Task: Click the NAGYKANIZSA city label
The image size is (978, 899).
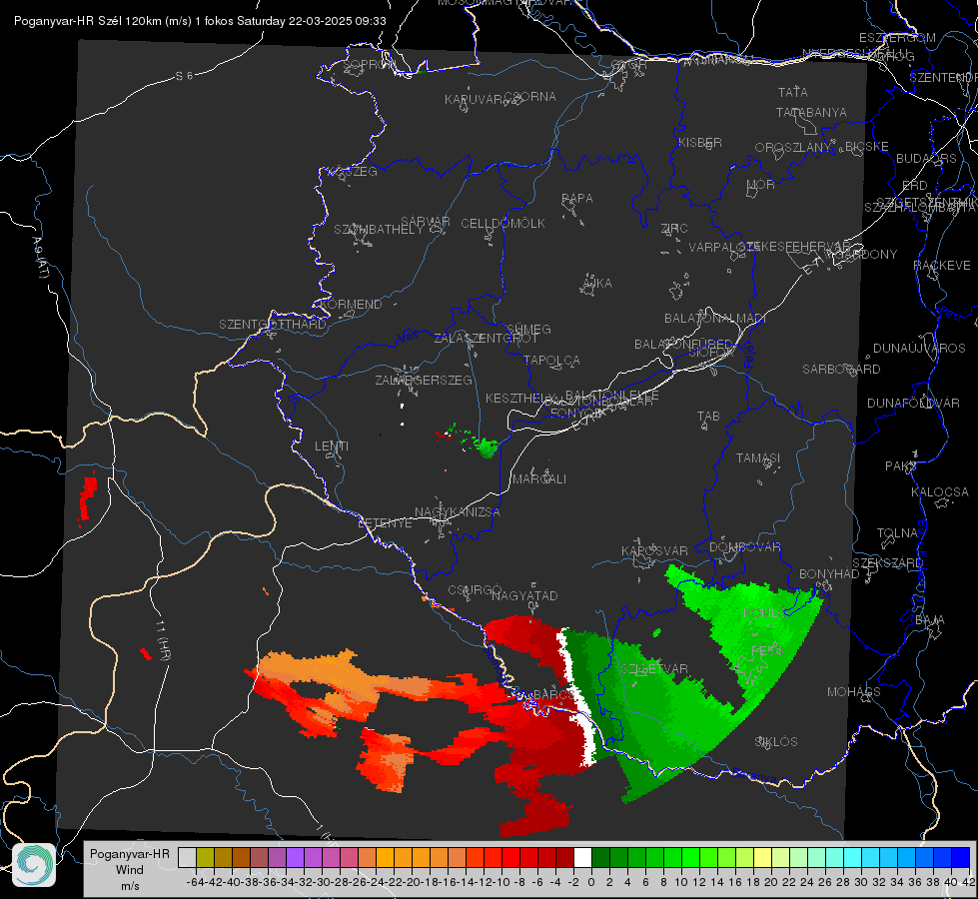Action: [x=458, y=511]
